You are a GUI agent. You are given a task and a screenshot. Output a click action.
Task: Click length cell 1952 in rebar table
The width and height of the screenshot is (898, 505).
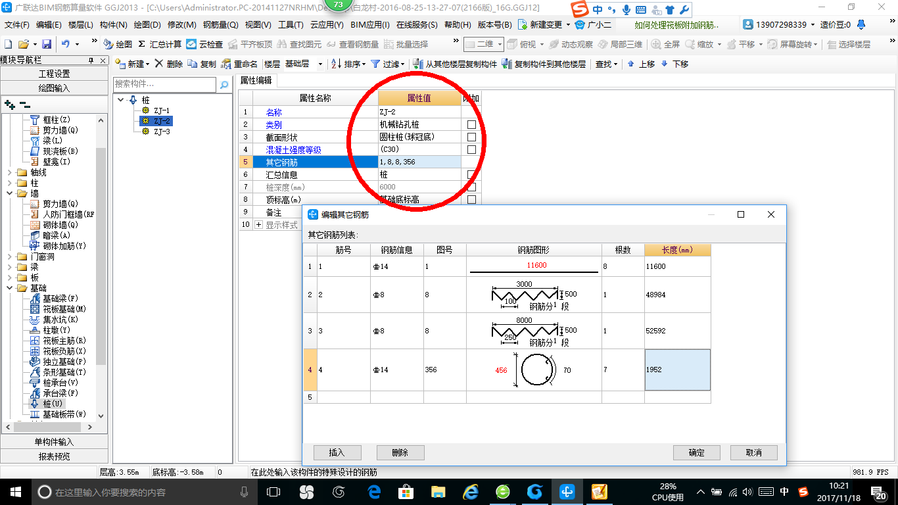click(x=677, y=370)
